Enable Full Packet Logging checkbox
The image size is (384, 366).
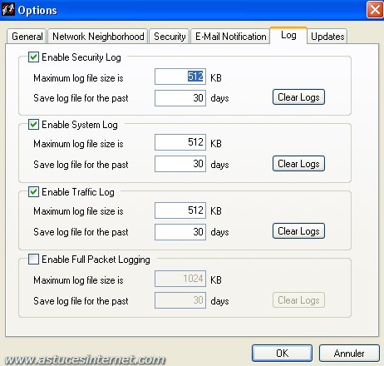33,260
